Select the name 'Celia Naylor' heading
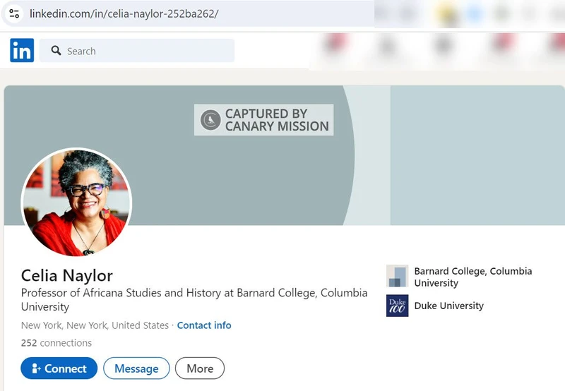The width and height of the screenshot is (565, 391). point(66,276)
